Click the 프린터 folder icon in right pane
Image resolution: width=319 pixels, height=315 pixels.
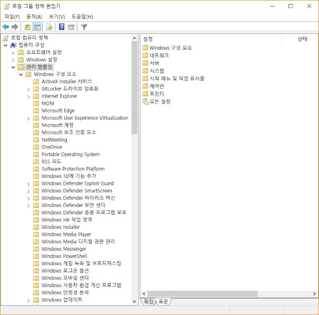145,94
